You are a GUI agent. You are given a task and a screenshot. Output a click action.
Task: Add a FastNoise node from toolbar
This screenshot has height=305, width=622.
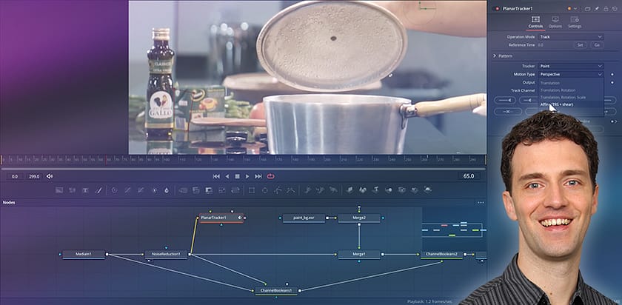(73, 190)
